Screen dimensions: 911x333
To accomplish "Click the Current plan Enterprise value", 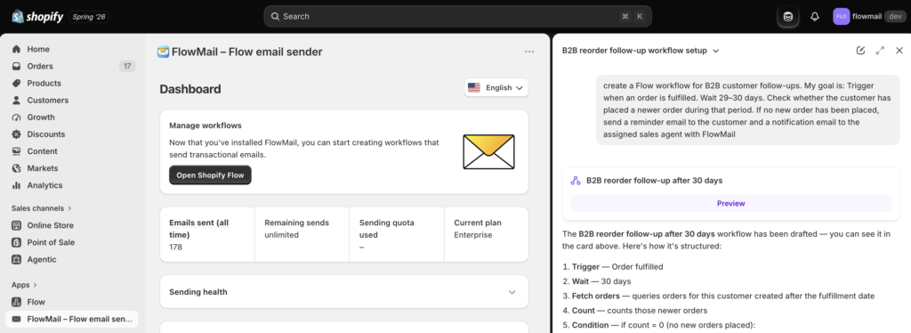I will (x=473, y=235).
